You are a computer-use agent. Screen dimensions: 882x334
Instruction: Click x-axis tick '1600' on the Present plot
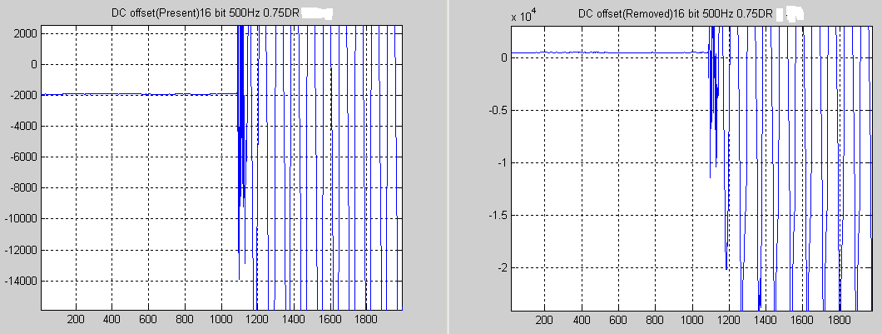coord(330,319)
